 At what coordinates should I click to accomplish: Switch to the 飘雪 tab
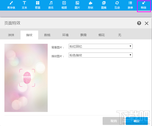pyautogui.click(x=83, y=35)
